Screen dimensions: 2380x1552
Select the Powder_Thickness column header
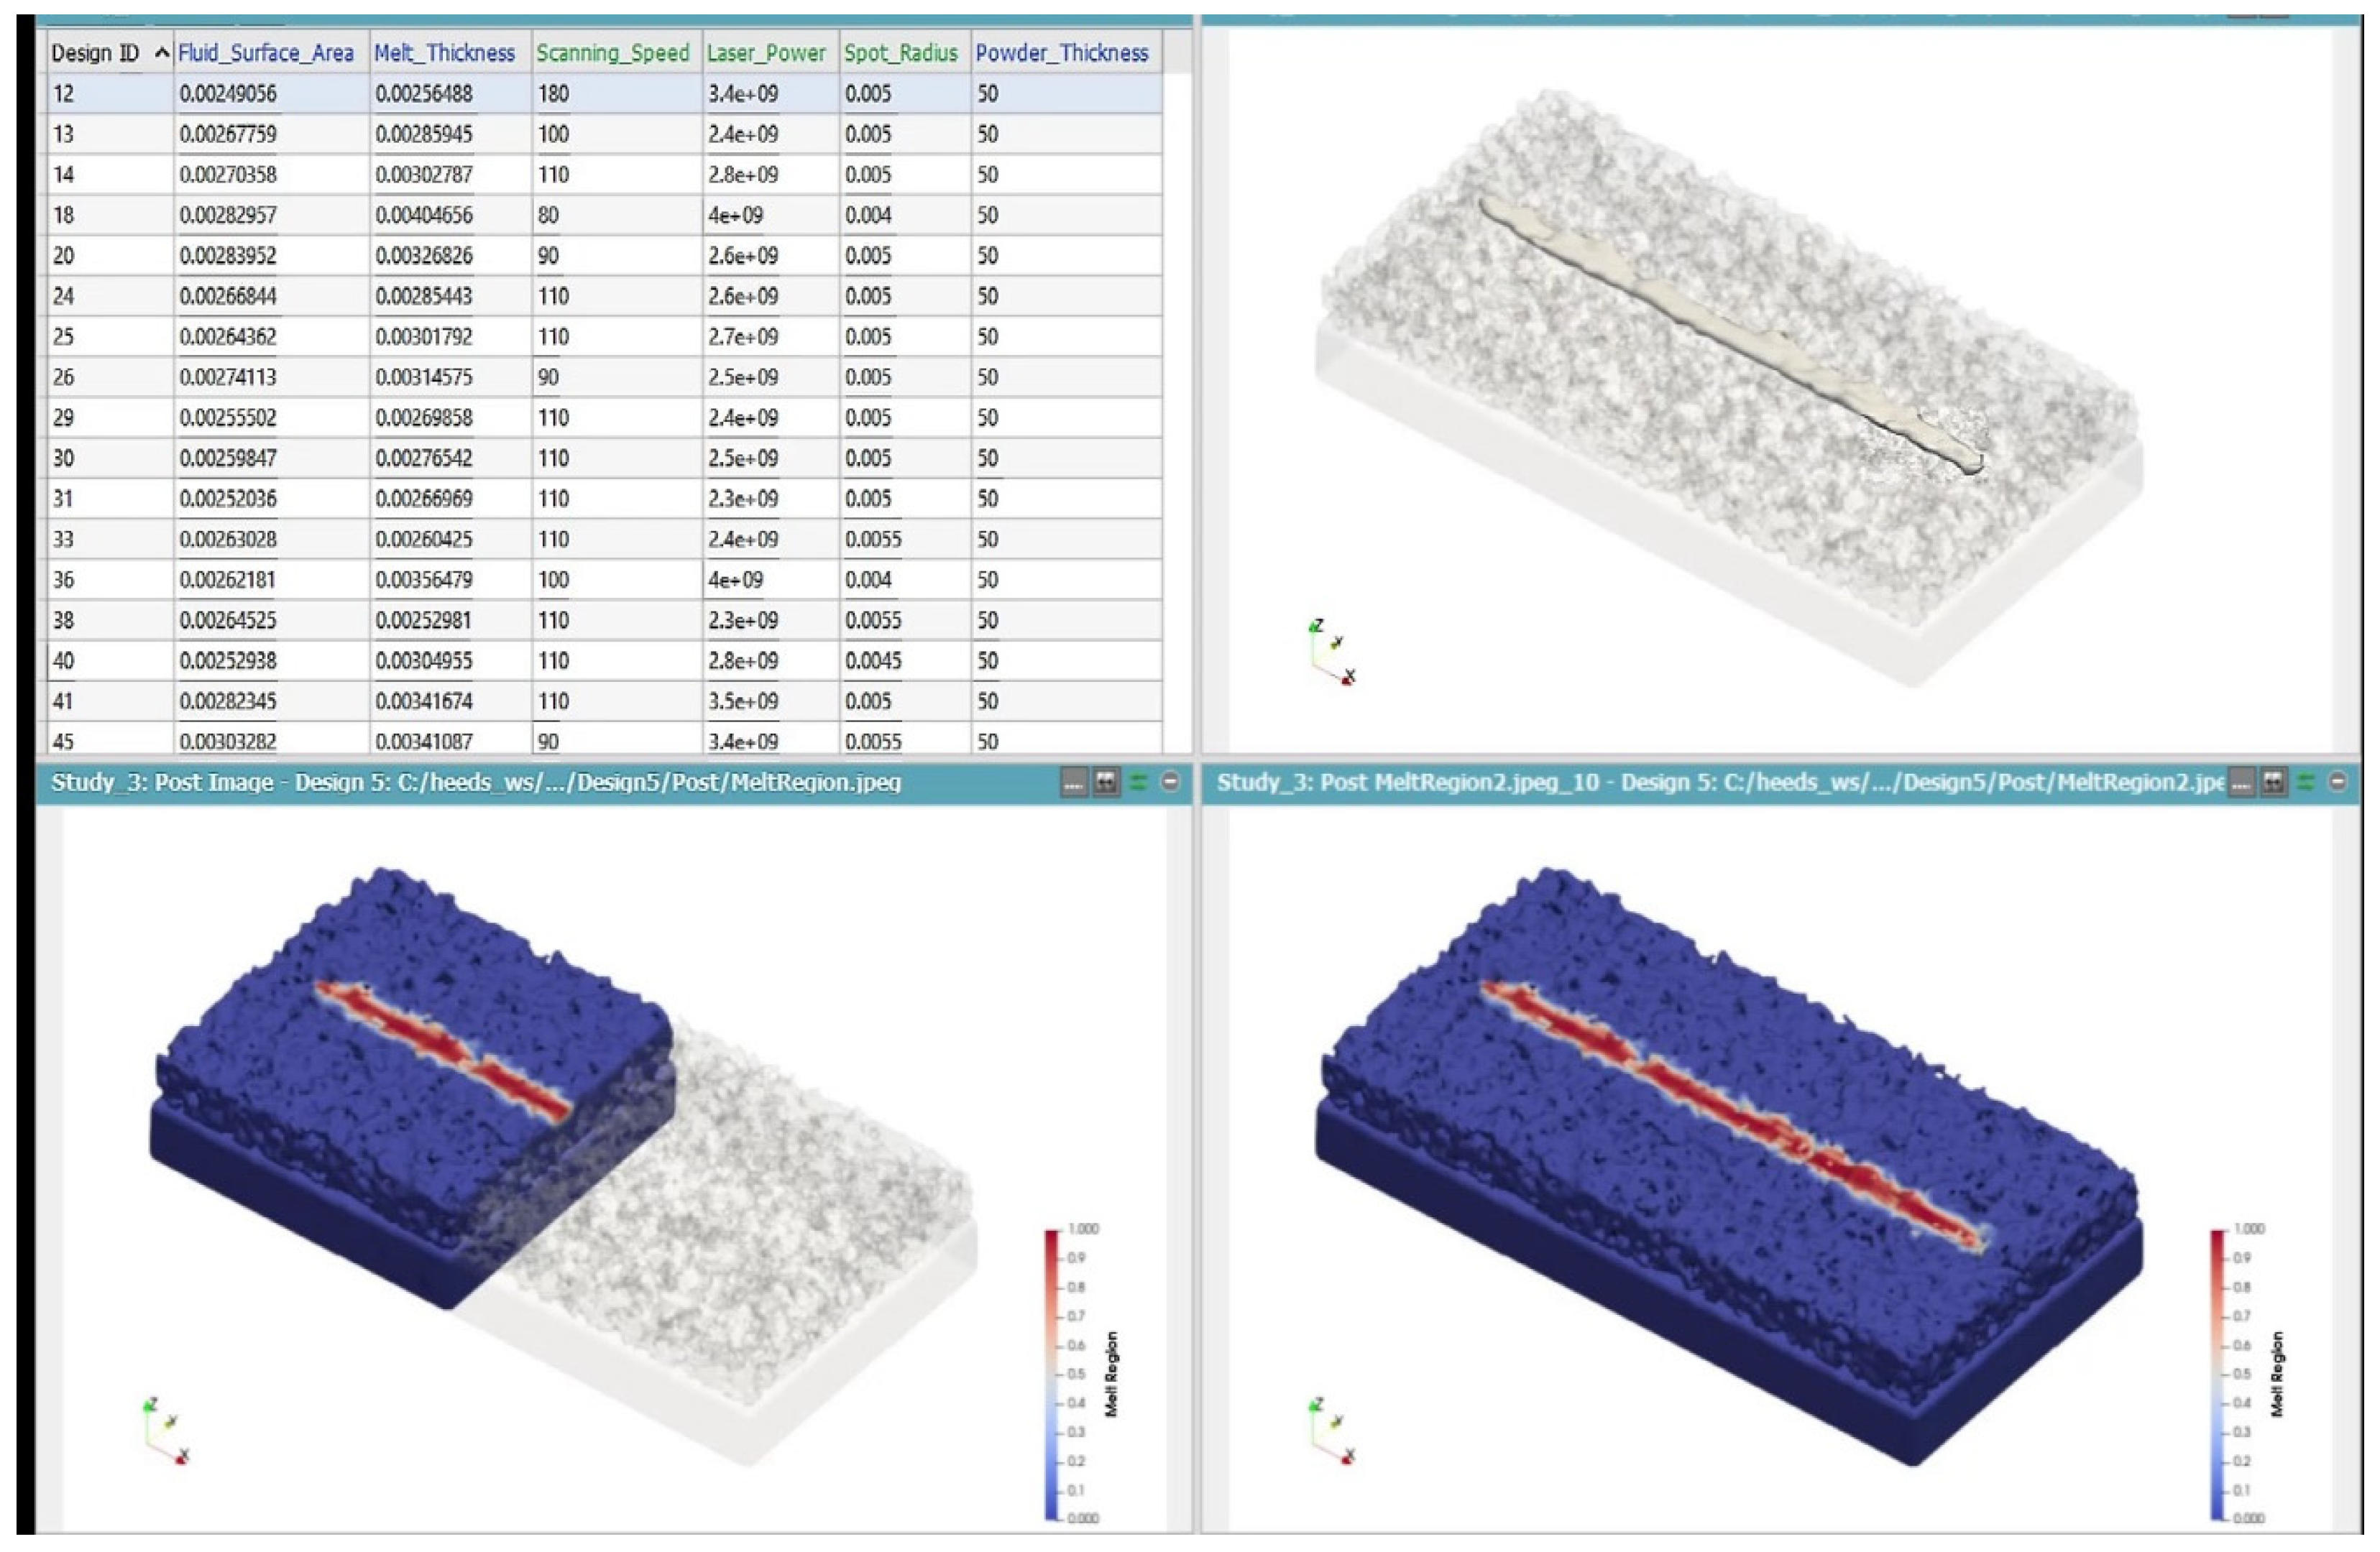[x=1062, y=53]
